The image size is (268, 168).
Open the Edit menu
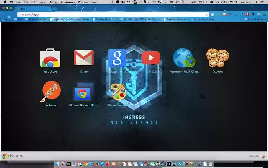[34, 2]
